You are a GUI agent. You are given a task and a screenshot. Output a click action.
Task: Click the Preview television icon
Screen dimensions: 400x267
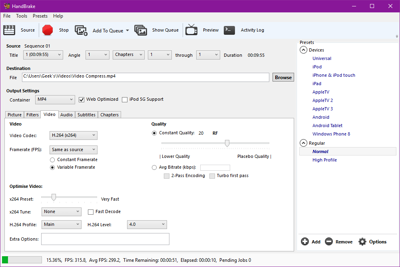click(x=191, y=30)
